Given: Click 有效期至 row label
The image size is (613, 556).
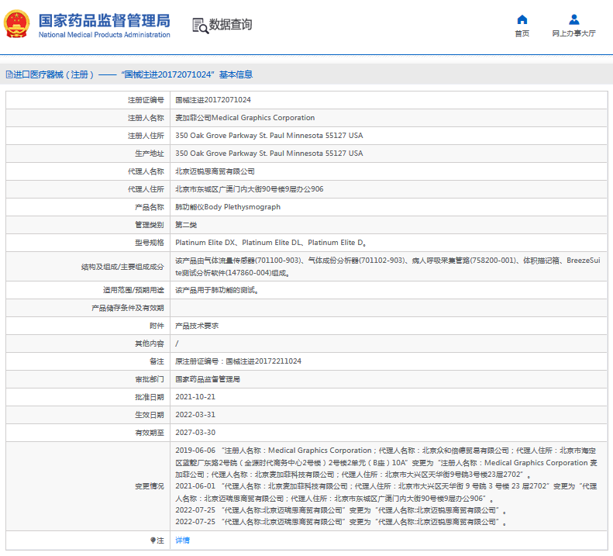Looking at the screenshot, I should [150, 433].
